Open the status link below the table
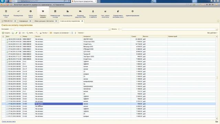The width and height of the screenshot is (220, 124). click(x=9, y=122)
